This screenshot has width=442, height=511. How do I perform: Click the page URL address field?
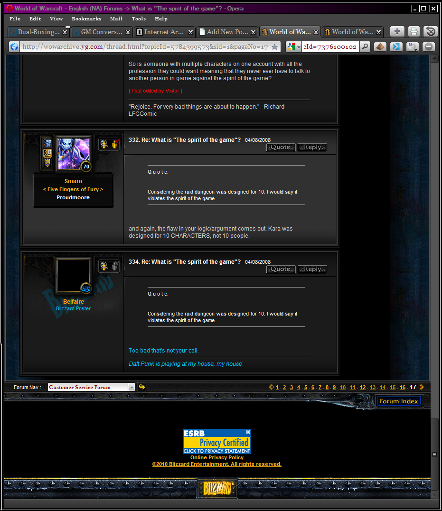point(145,47)
